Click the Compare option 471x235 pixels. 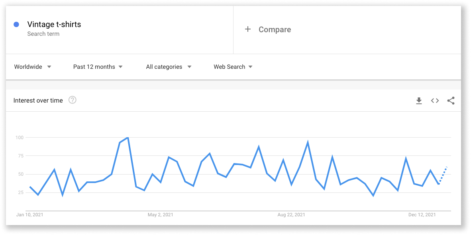[275, 29]
